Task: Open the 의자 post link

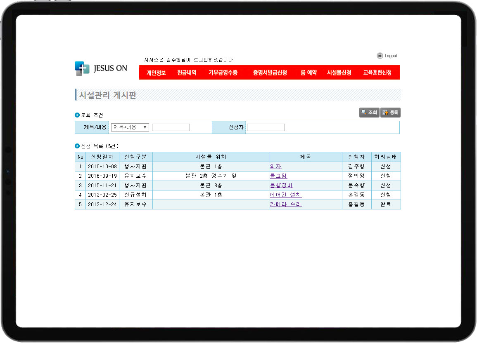Action: pyautogui.click(x=275, y=167)
